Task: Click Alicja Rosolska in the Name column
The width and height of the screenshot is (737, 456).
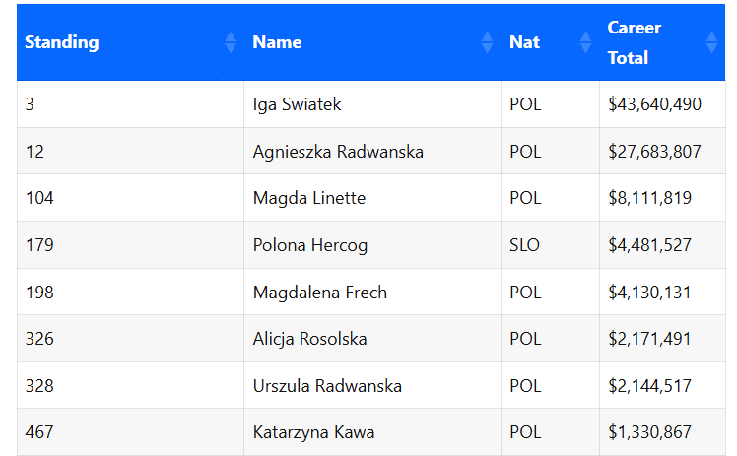Action: pyautogui.click(x=310, y=339)
